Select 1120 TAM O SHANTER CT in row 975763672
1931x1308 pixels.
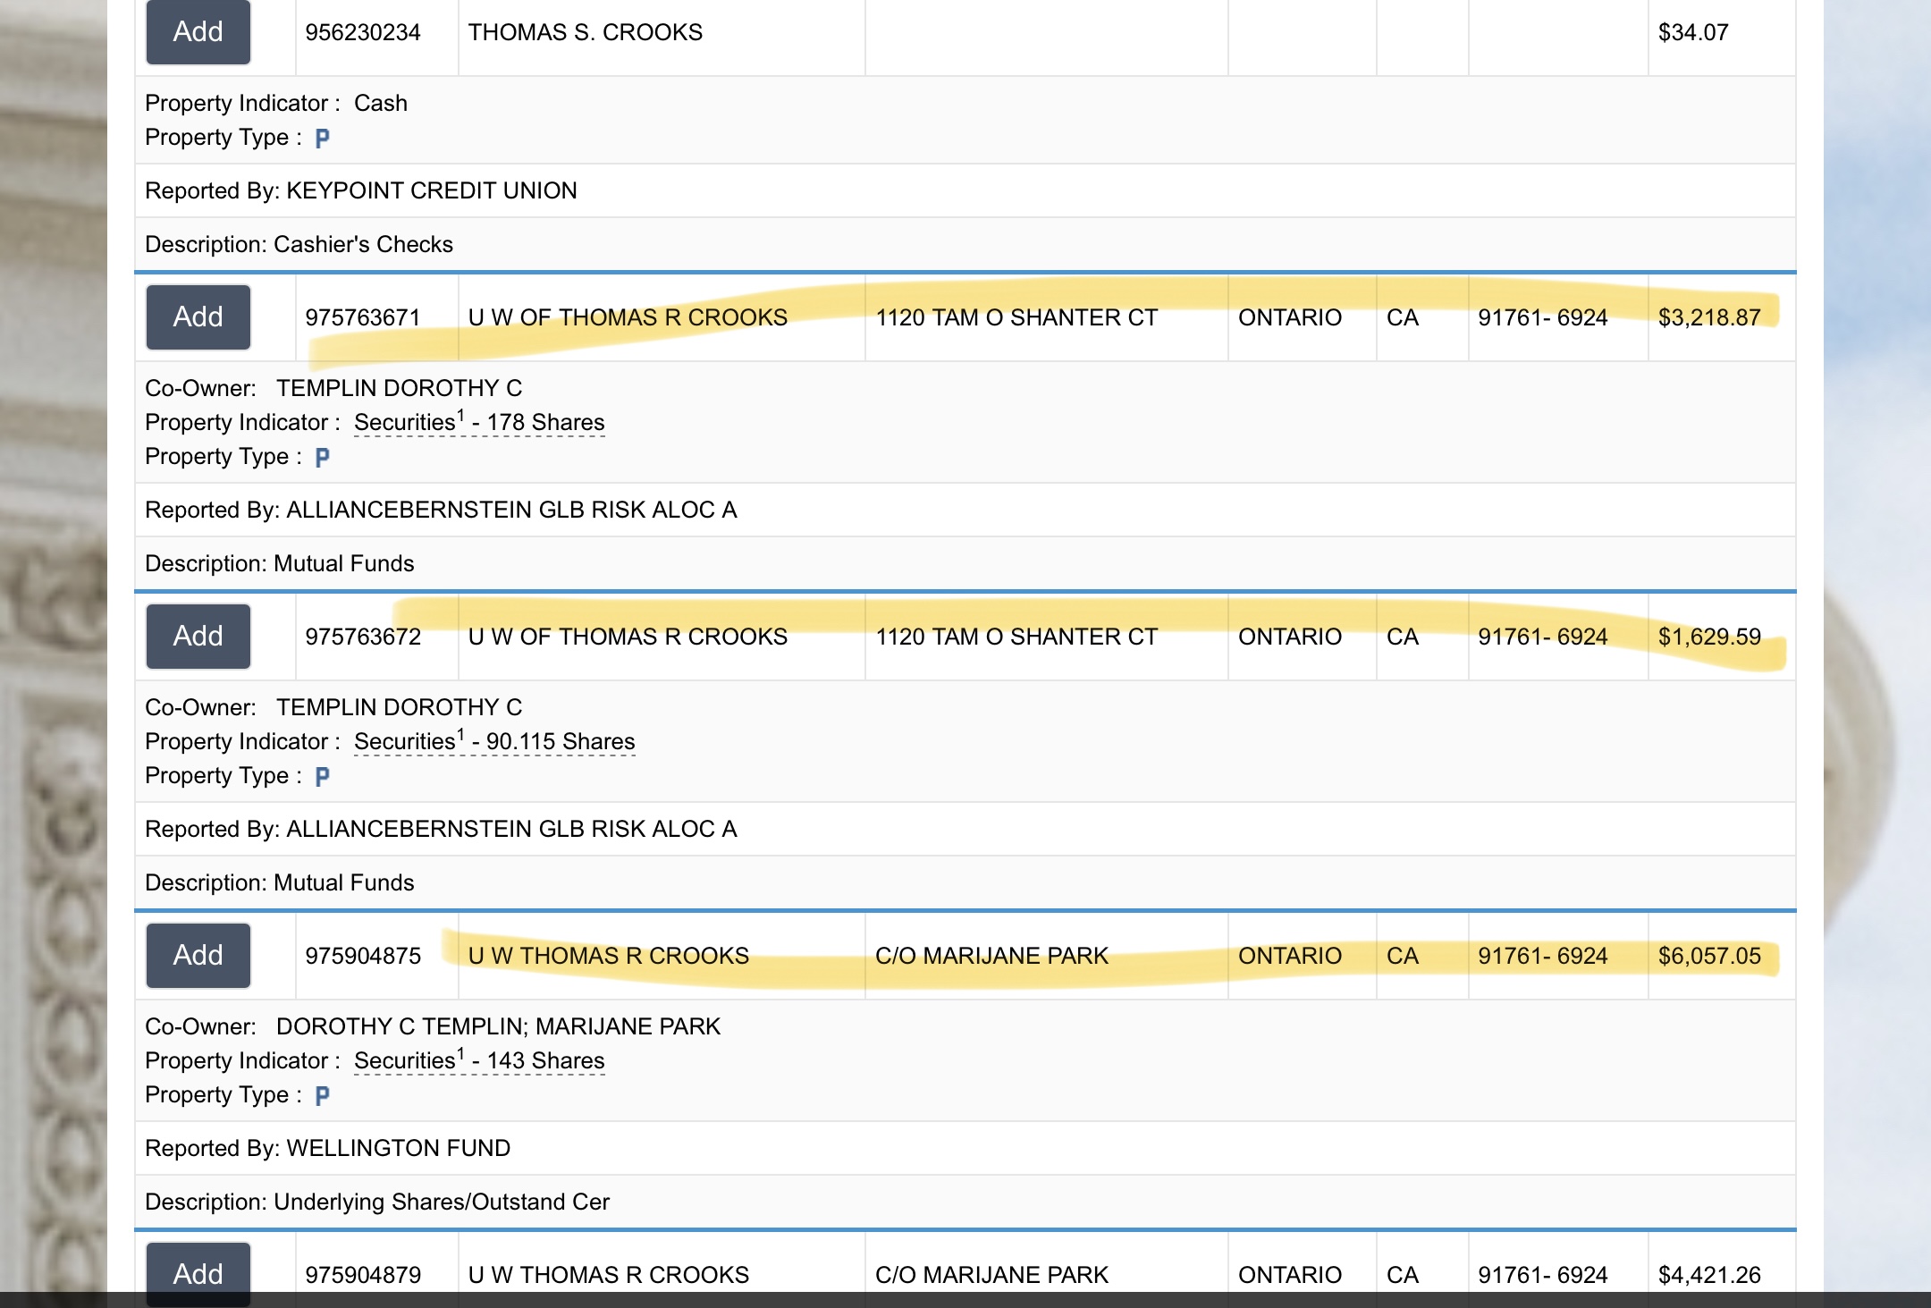[x=1016, y=637]
